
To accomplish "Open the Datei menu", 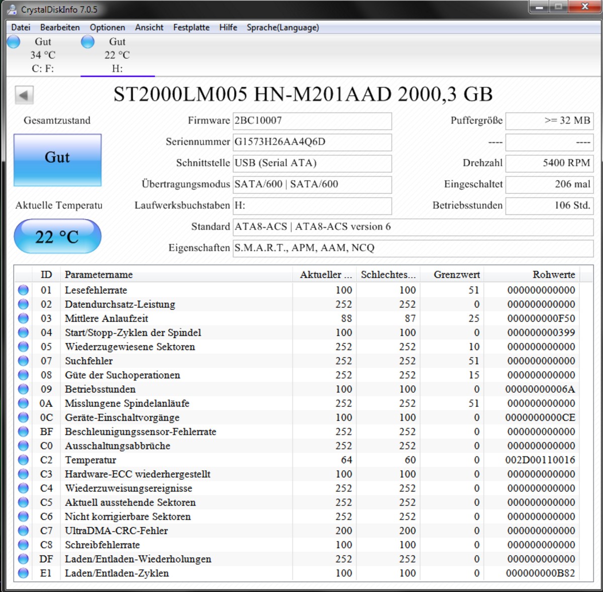I will pyautogui.click(x=21, y=28).
